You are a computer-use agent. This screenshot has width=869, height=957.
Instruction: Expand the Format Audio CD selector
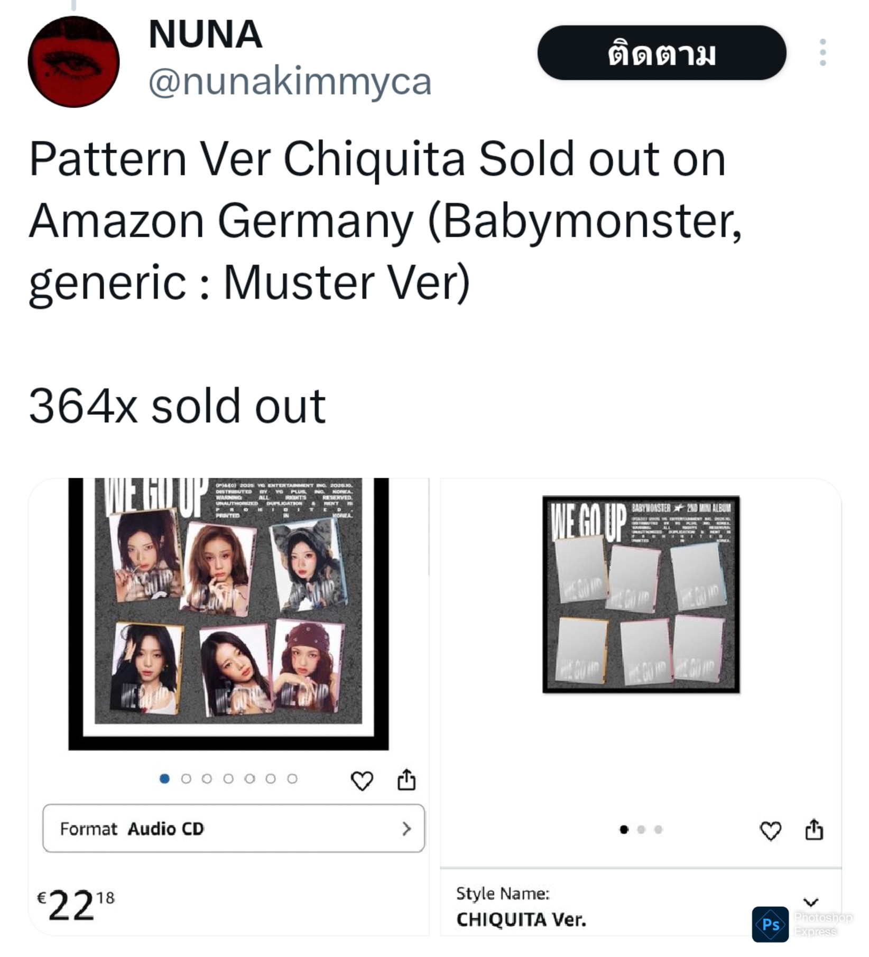click(x=233, y=829)
